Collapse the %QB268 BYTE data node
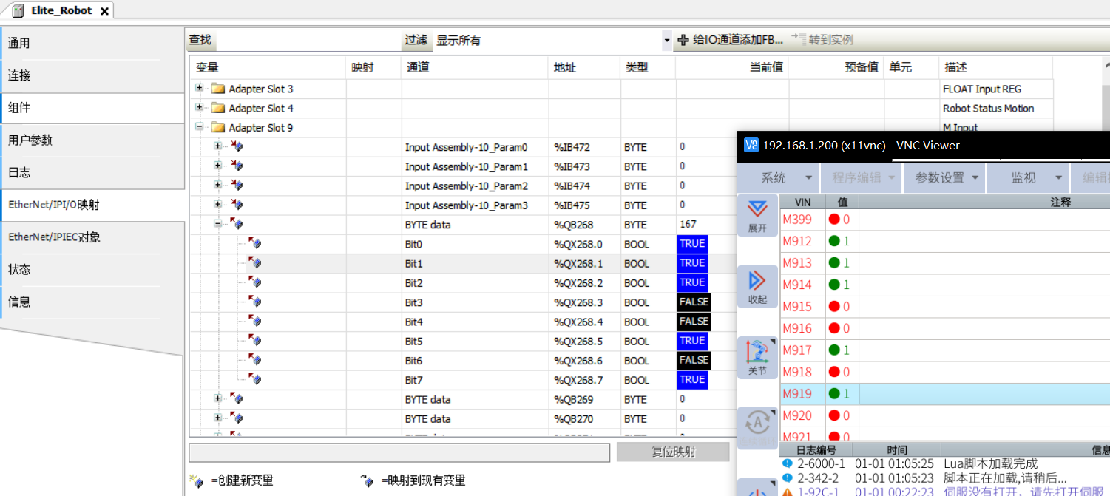The width and height of the screenshot is (1110, 496). (218, 225)
